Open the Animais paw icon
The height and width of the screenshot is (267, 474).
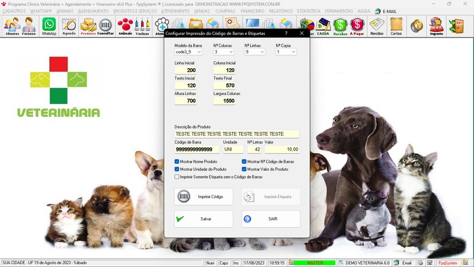coord(125,26)
